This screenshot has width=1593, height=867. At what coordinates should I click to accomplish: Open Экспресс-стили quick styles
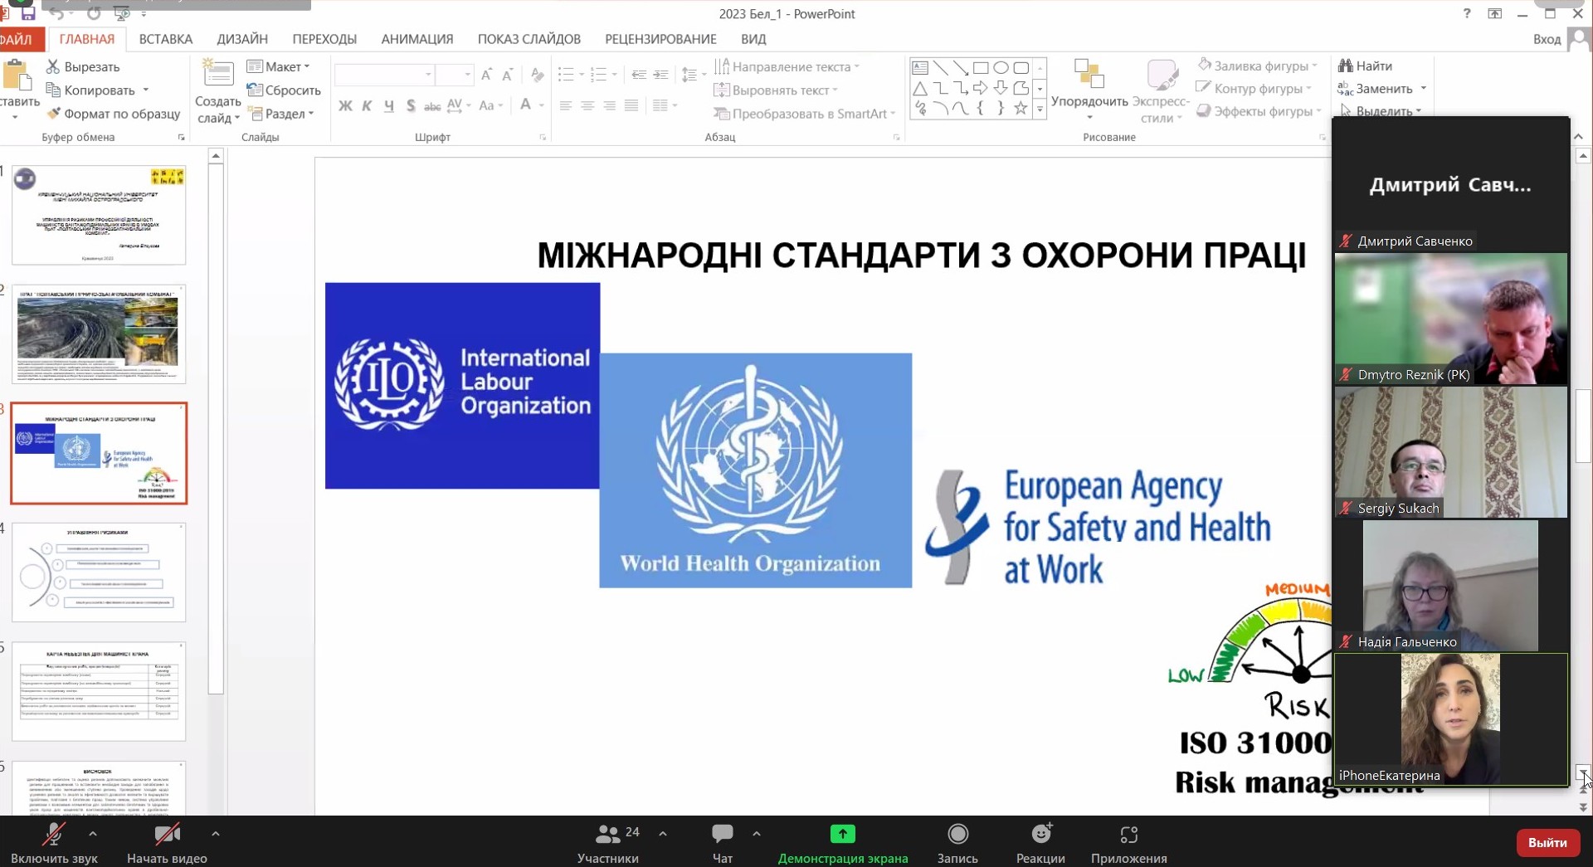1161,92
